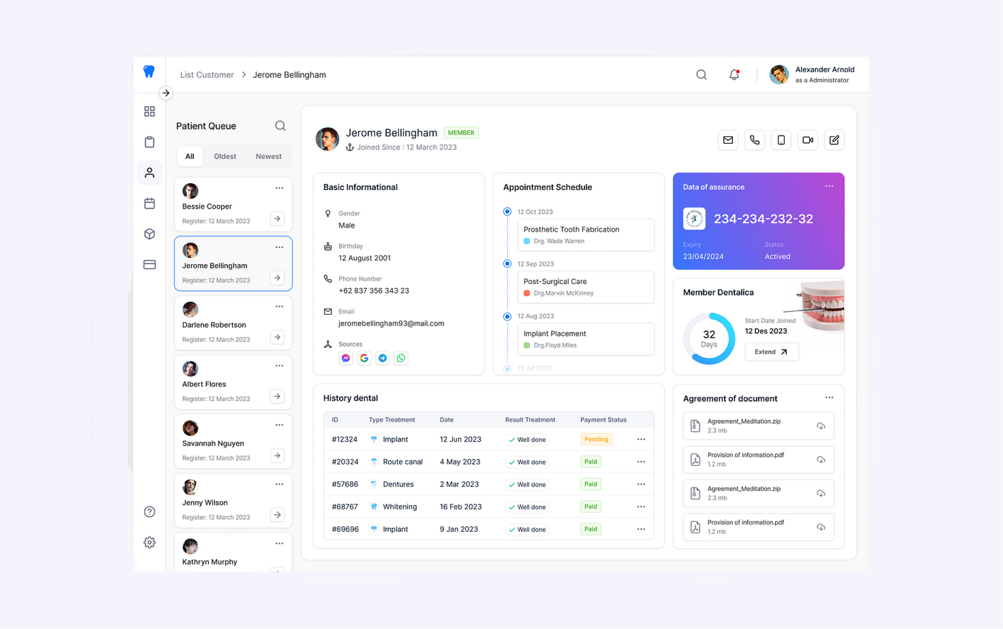Switch to the Oldest tab
The height and width of the screenshot is (629, 1003).
pos(225,156)
